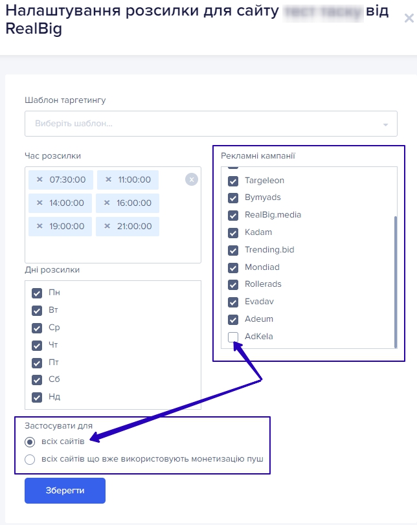Toggle the Targeleon campaign checkbox

tap(233, 181)
